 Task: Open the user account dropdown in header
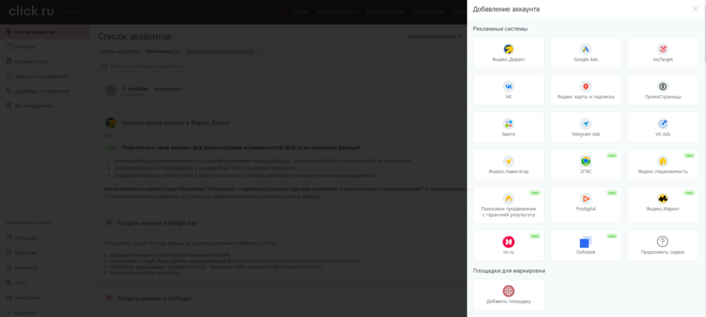(x=79, y=11)
